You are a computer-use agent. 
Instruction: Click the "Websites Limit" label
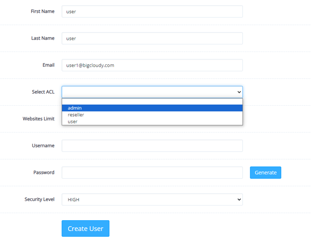38,119
